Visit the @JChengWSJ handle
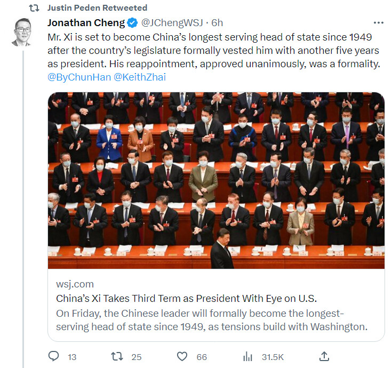 172,23
